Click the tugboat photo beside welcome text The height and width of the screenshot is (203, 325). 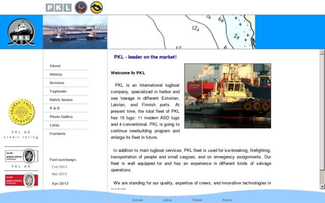(227, 96)
